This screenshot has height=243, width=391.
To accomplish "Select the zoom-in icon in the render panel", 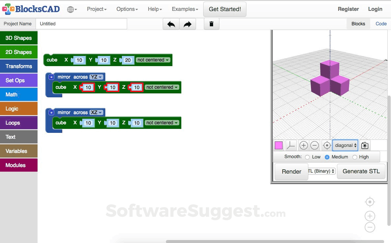I will (x=303, y=145).
